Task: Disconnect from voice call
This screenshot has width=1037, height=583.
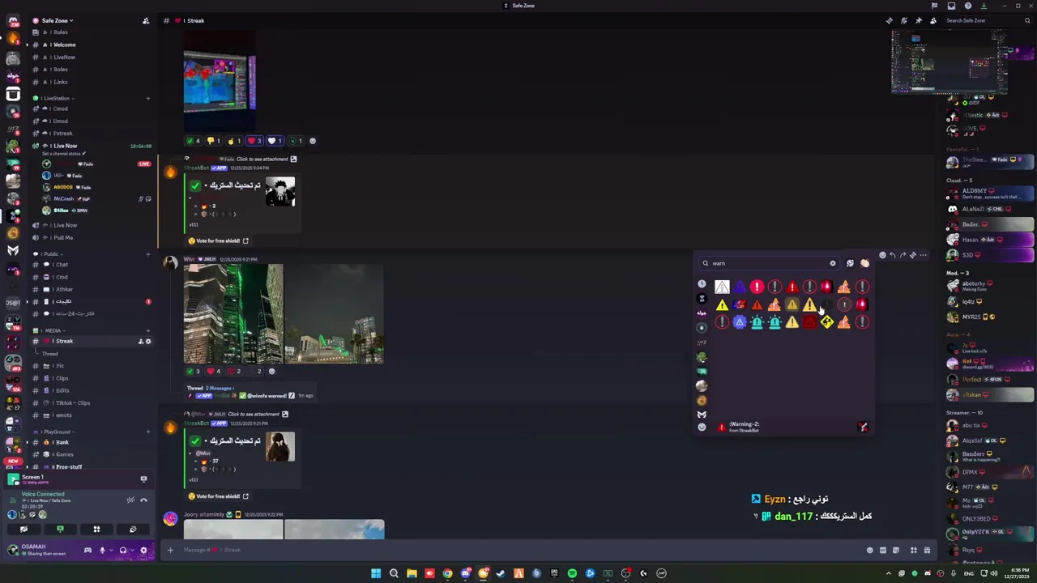Action: (143, 500)
